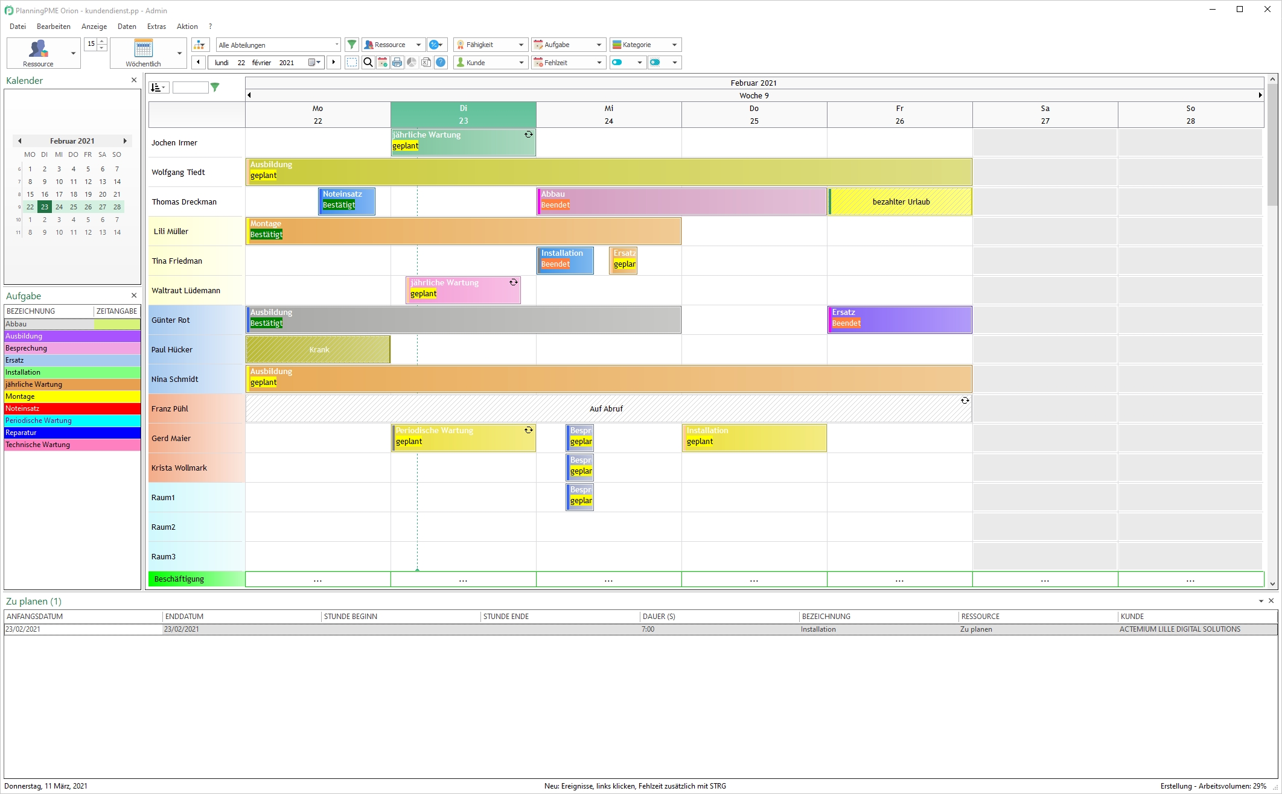Select Günter Rot's Ersatz task on Friday
The width and height of the screenshot is (1282, 794).
click(x=900, y=320)
